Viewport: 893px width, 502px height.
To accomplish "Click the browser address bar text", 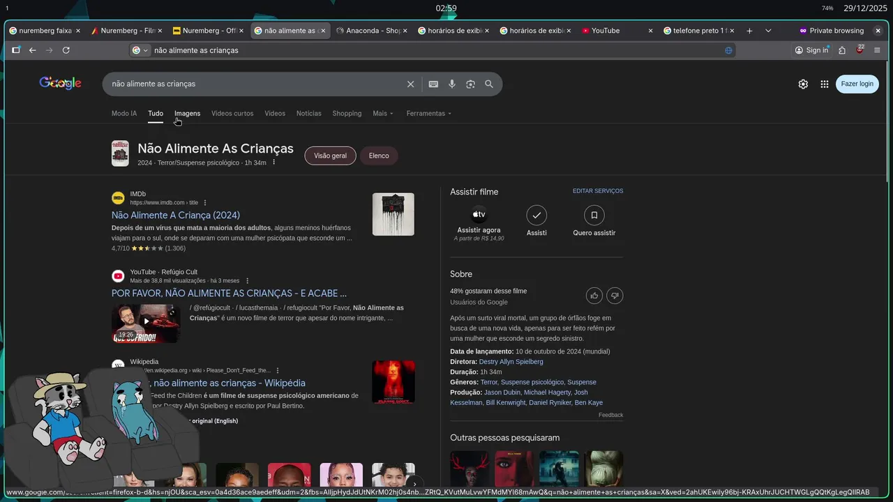I will [196, 50].
